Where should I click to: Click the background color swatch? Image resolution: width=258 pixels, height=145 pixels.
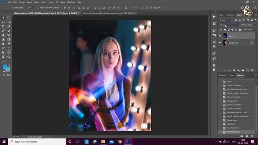point(8,70)
